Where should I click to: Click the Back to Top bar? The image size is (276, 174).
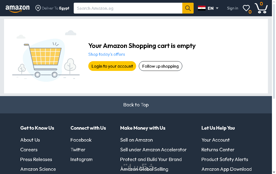[136, 105]
